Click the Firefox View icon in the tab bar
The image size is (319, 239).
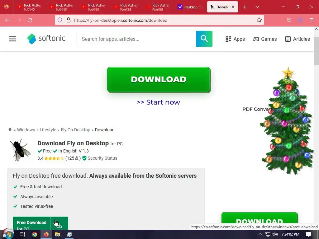point(6,7)
